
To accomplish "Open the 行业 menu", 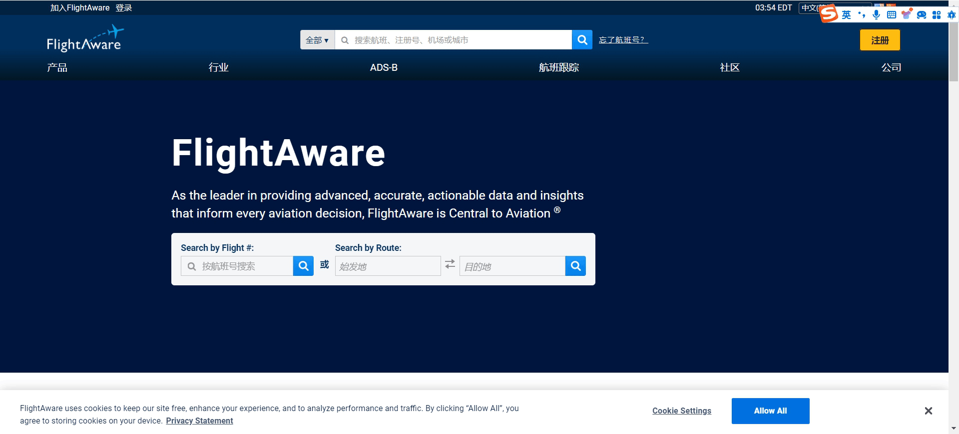I will pos(218,67).
